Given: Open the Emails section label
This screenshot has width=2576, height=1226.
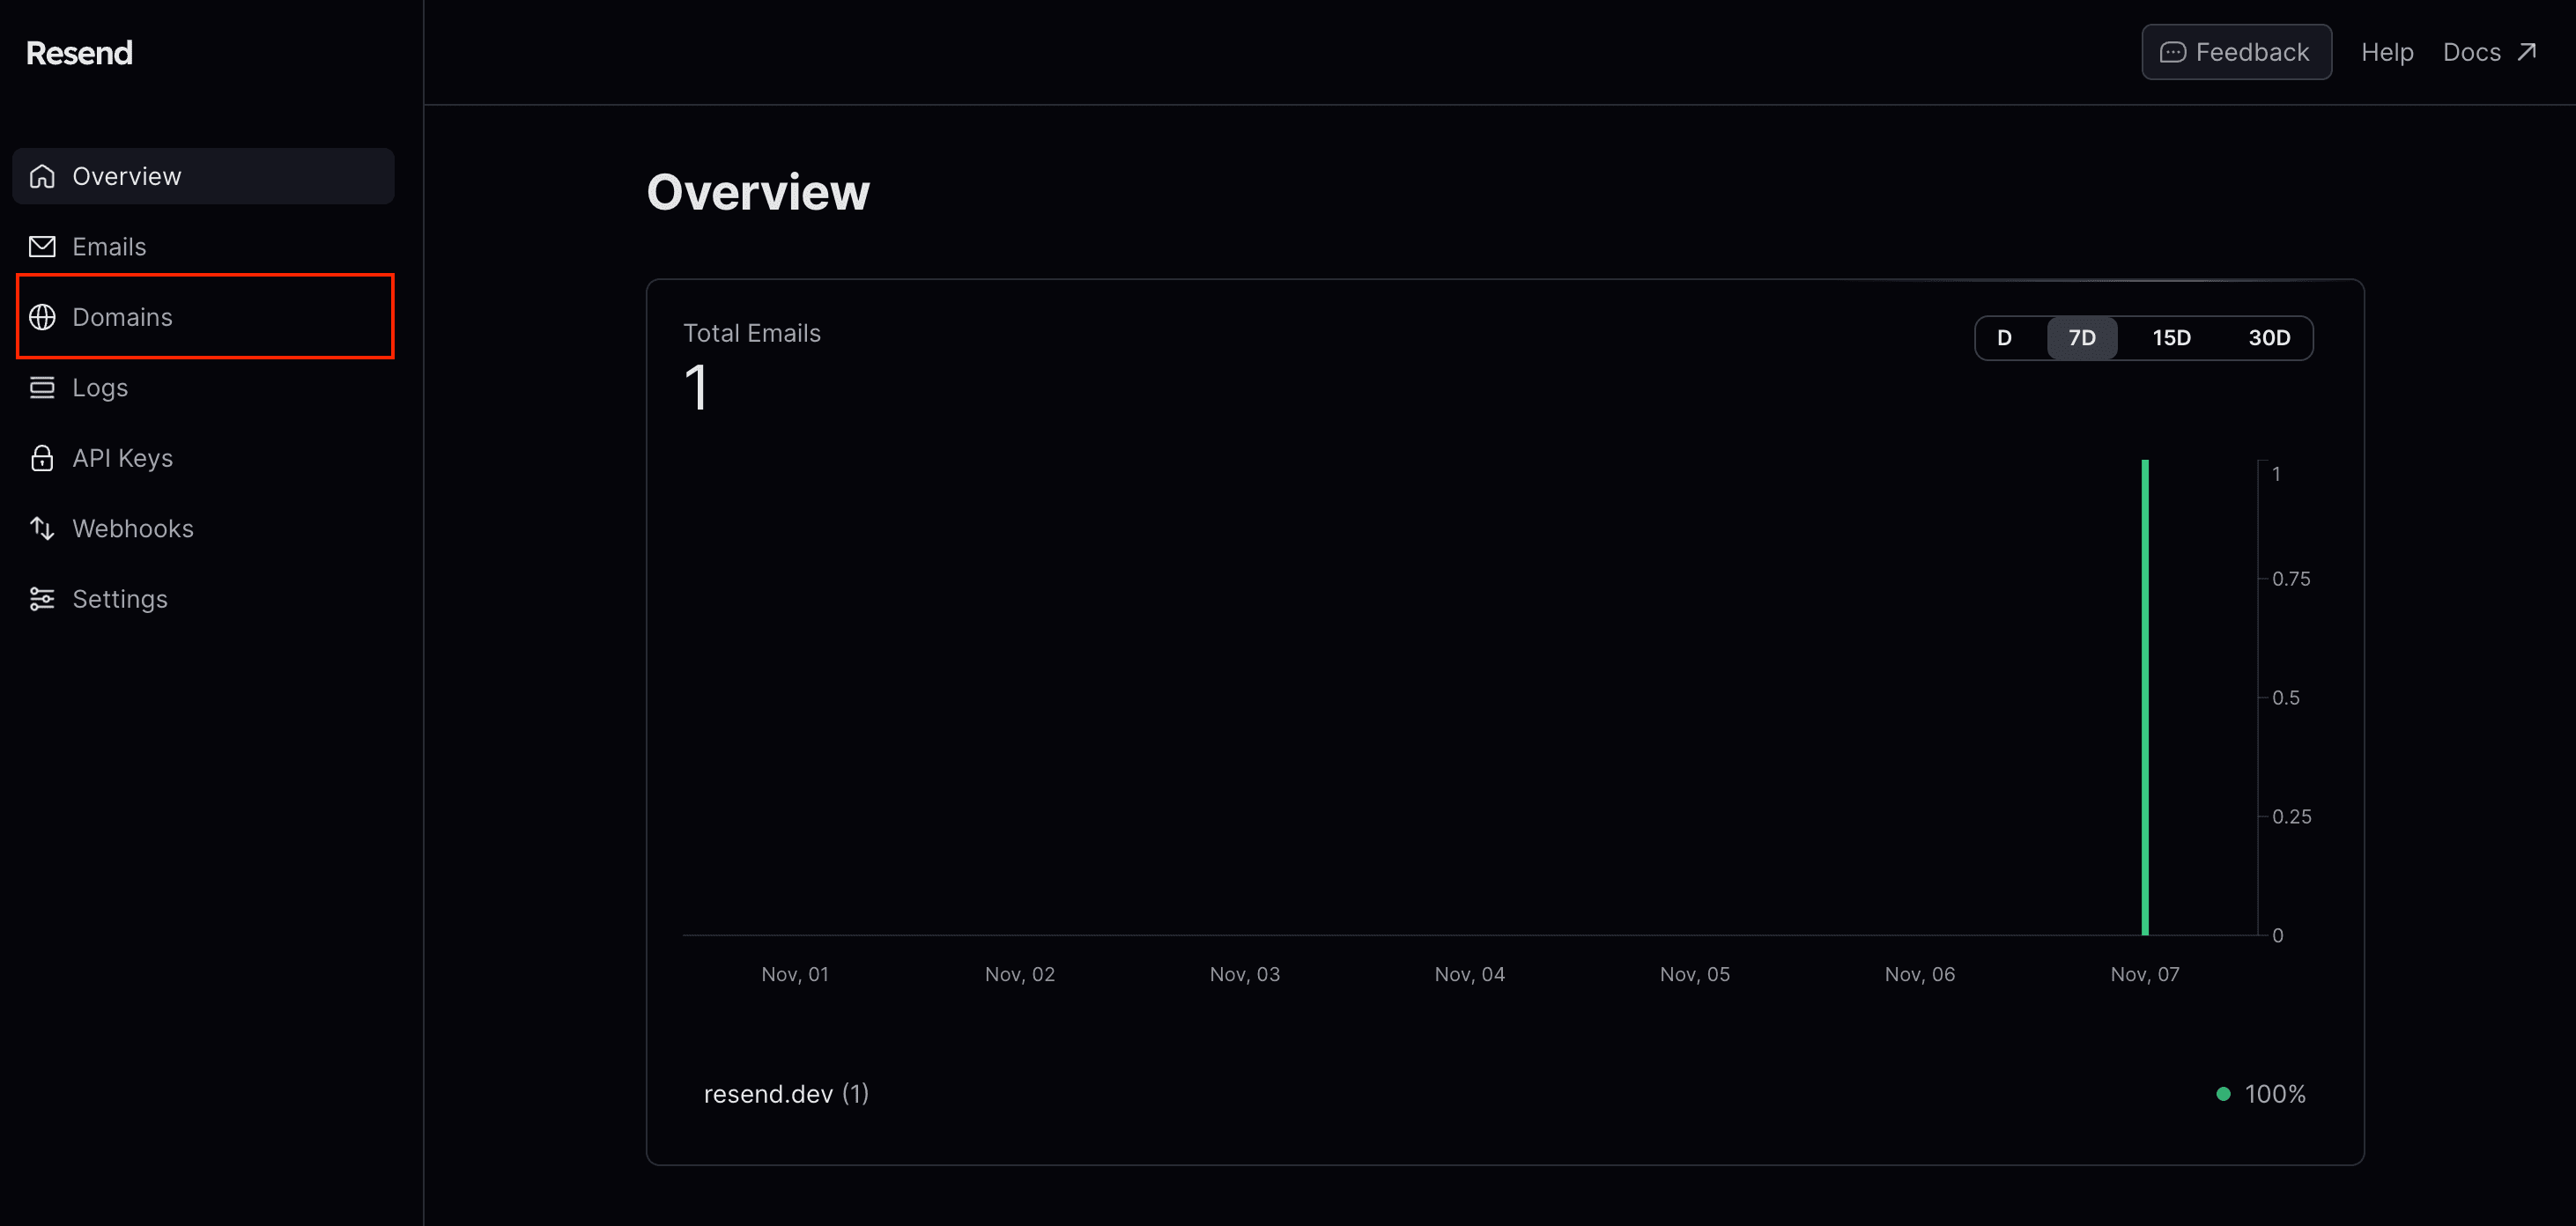Looking at the screenshot, I should pos(109,246).
